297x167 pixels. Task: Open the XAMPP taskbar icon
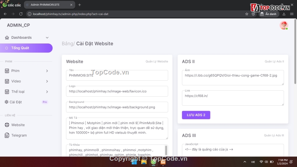point(163,162)
